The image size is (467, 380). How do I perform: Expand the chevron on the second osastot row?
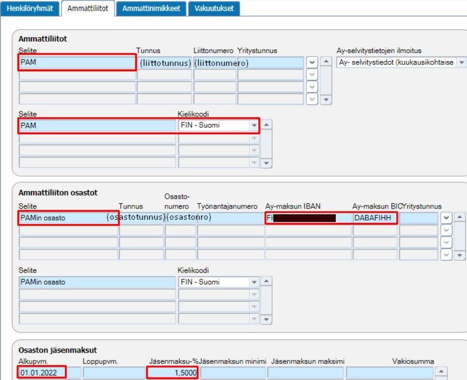pos(446,230)
